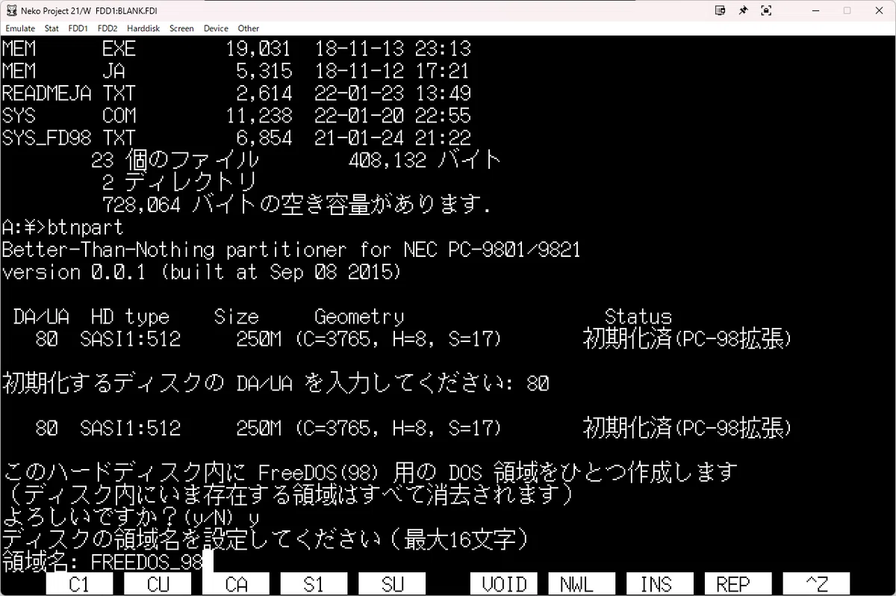Click the CA function key label

(x=236, y=584)
